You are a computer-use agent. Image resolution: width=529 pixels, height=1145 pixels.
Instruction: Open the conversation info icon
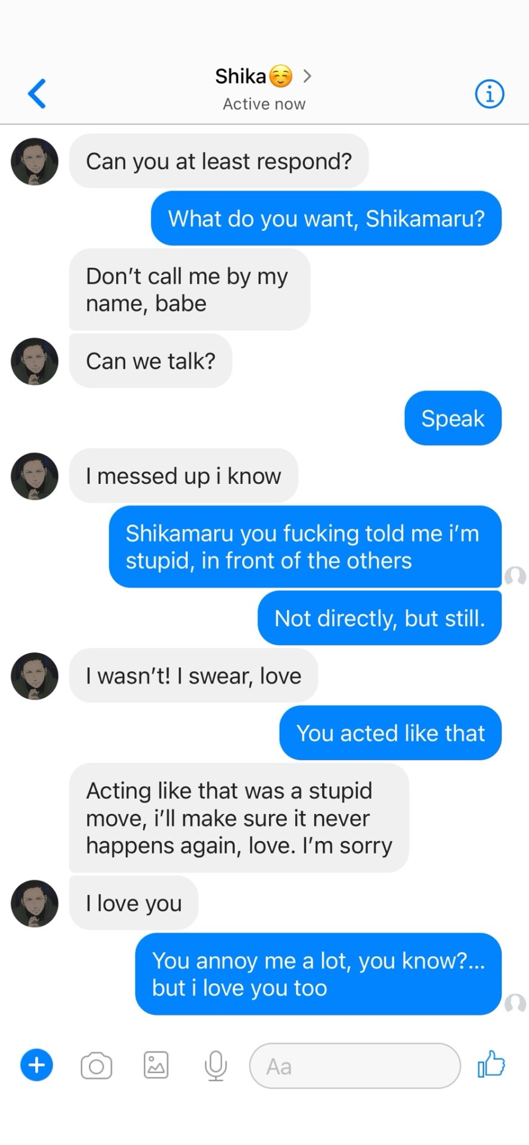point(489,94)
